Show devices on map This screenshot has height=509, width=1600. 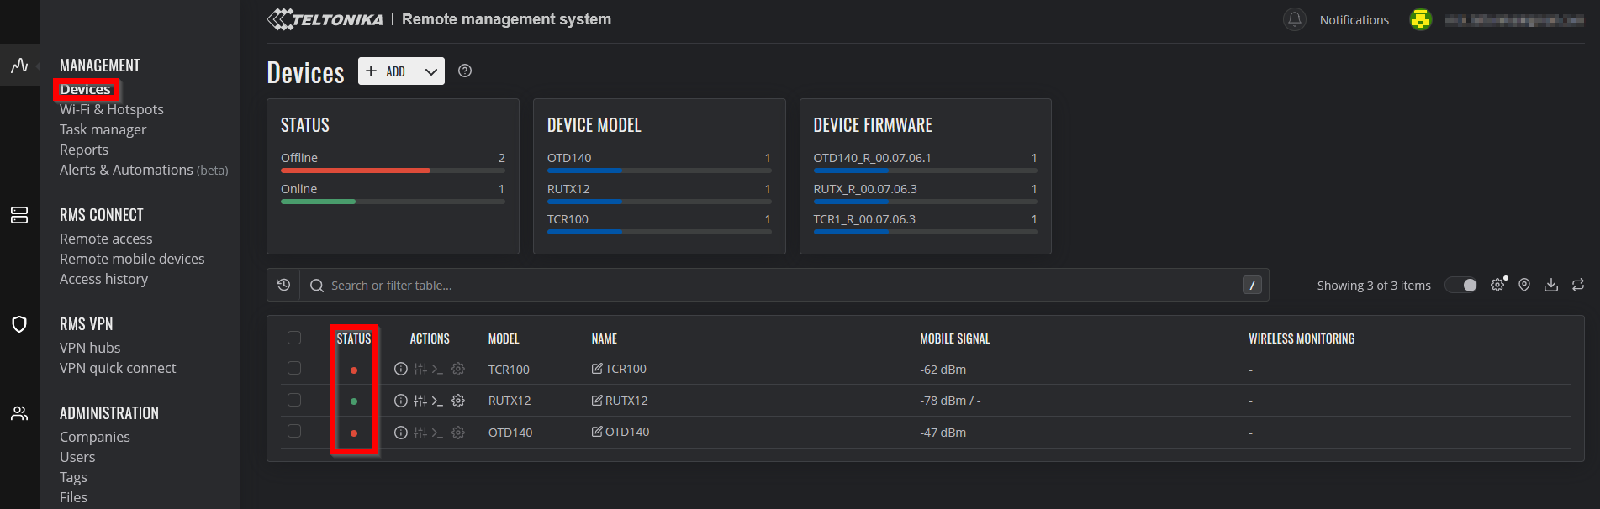pos(1524,285)
